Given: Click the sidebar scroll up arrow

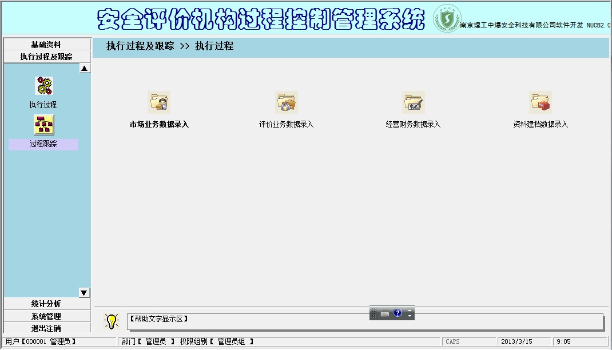Looking at the screenshot, I should [84, 68].
